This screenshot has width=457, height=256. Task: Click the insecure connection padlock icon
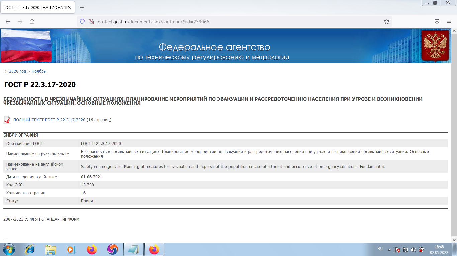(91, 22)
